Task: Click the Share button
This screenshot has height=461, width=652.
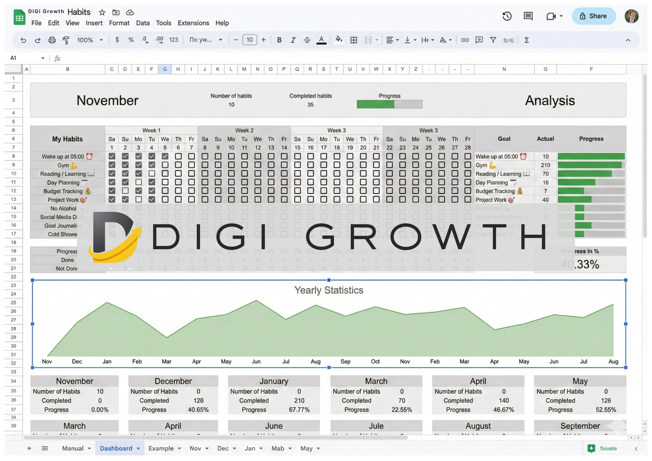Action: [x=594, y=16]
